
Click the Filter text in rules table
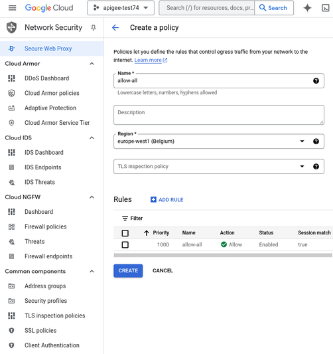click(x=137, y=219)
